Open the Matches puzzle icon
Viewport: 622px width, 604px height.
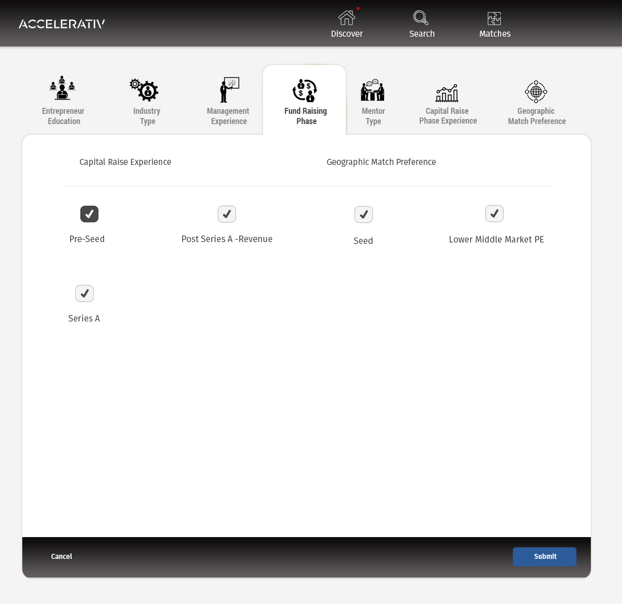pos(494,19)
